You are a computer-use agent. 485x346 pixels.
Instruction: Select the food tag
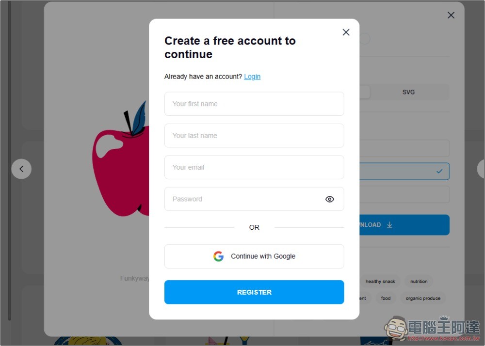386,299
